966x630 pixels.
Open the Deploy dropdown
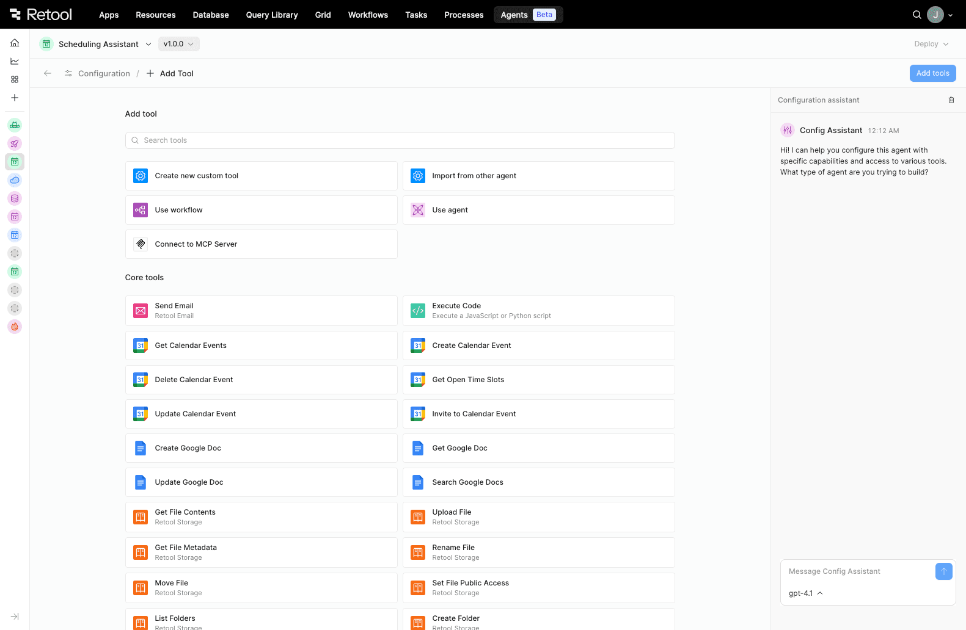click(x=931, y=44)
